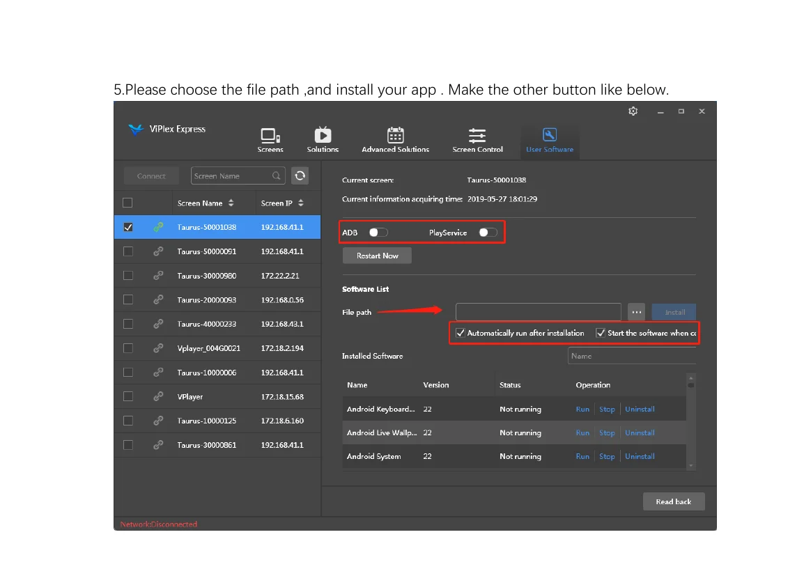Check the Taurus-50000091 checkbox
Viewport: 804px width, 562px height.
128,251
